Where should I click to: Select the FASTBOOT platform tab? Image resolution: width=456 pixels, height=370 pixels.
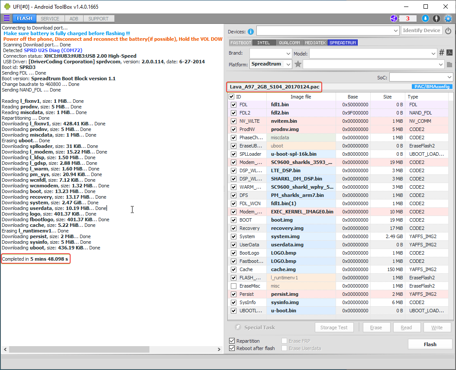click(x=241, y=43)
